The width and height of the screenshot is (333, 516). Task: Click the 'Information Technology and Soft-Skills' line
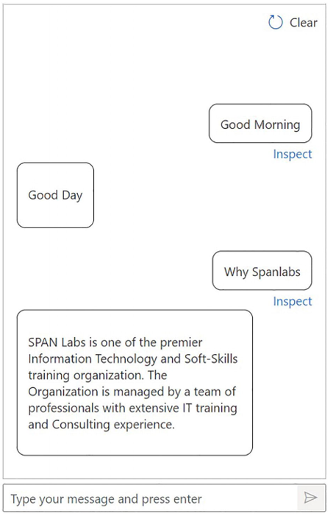(133, 358)
